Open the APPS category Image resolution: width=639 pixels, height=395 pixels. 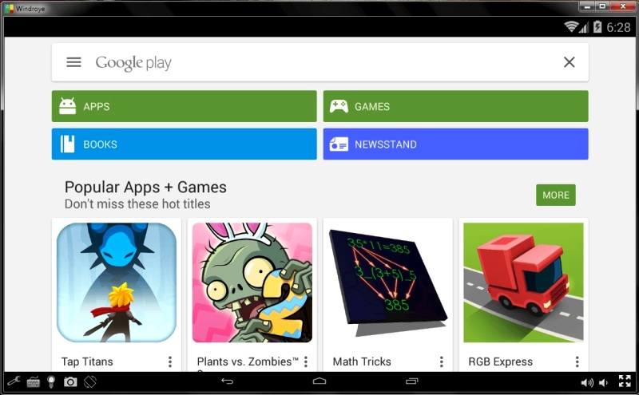point(185,106)
